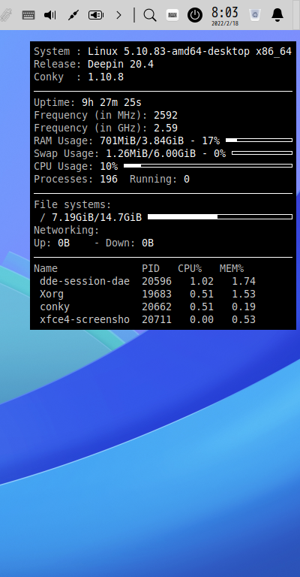Launch the white on-screen keyboard icon
Image resolution: width=300 pixels, height=577 pixels.
pyautogui.click(x=172, y=15)
